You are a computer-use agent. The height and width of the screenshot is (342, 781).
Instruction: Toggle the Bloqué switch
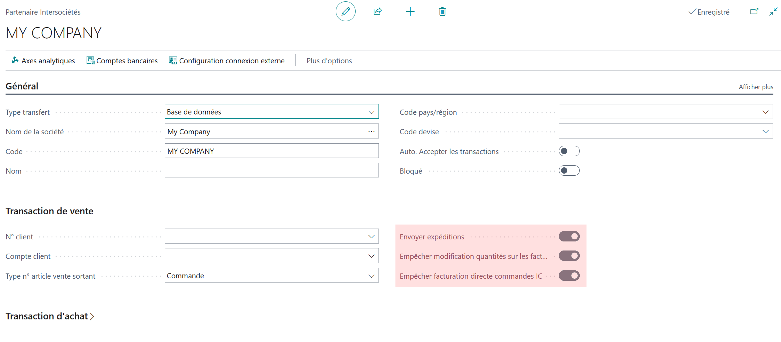(569, 170)
